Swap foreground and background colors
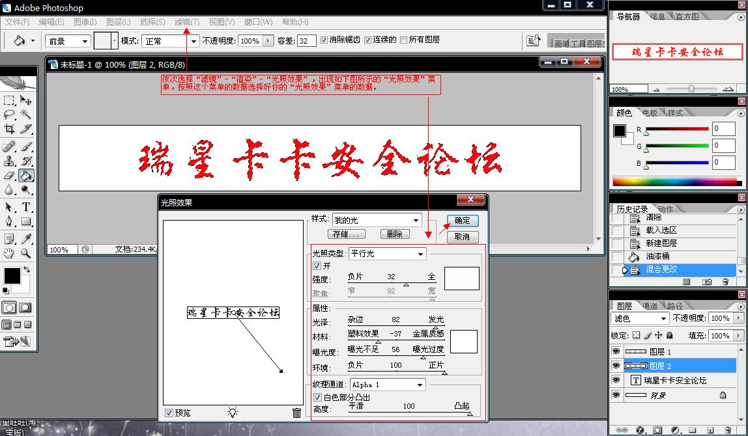This screenshot has width=748, height=436. pos(27,269)
